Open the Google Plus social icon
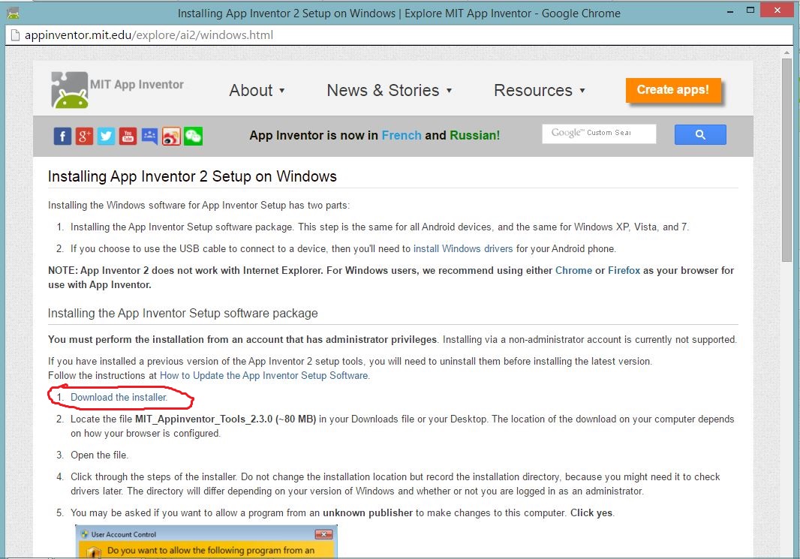The height and width of the screenshot is (559, 800). click(84, 136)
